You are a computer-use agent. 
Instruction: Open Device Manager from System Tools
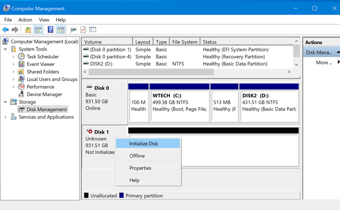[x=44, y=95]
